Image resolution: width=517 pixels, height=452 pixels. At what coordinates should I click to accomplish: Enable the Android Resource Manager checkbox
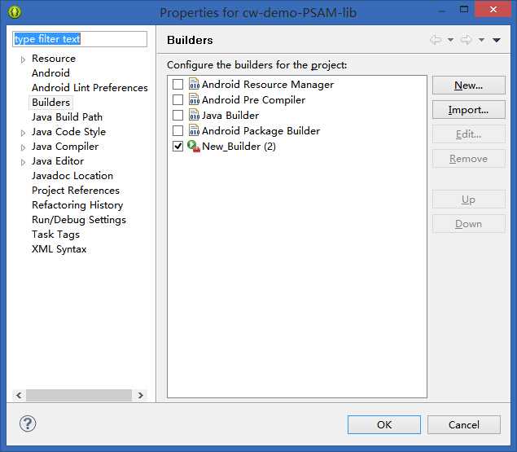pyautogui.click(x=177, y=84)
